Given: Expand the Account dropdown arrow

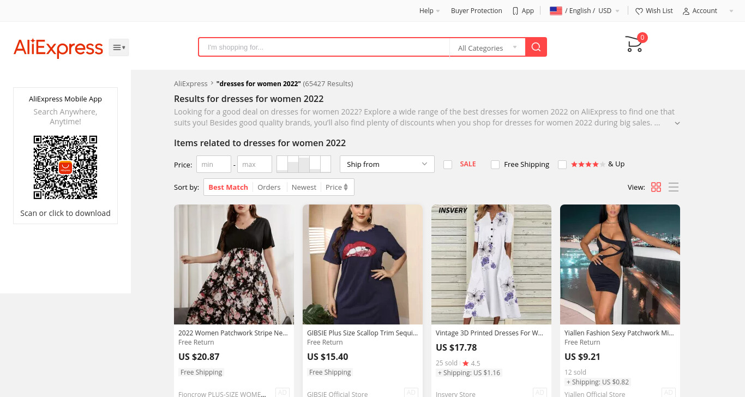Looking at the screenshot, I should click(731, 11).
